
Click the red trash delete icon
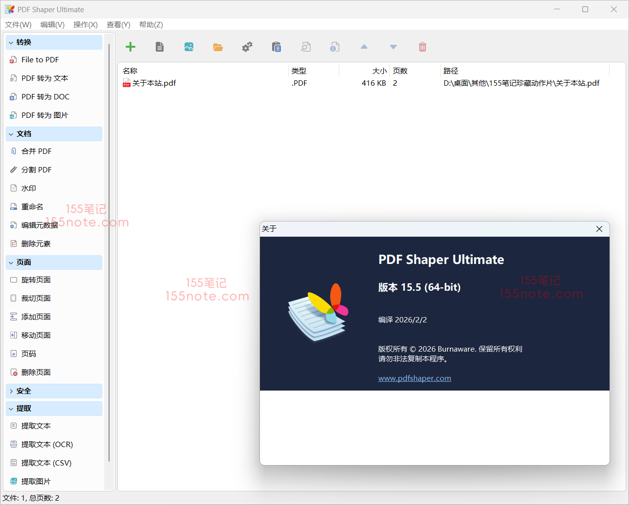(x=423, y=47)
